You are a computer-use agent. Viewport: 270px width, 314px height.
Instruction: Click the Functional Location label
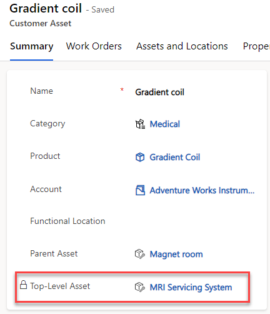tap(67, 221)
